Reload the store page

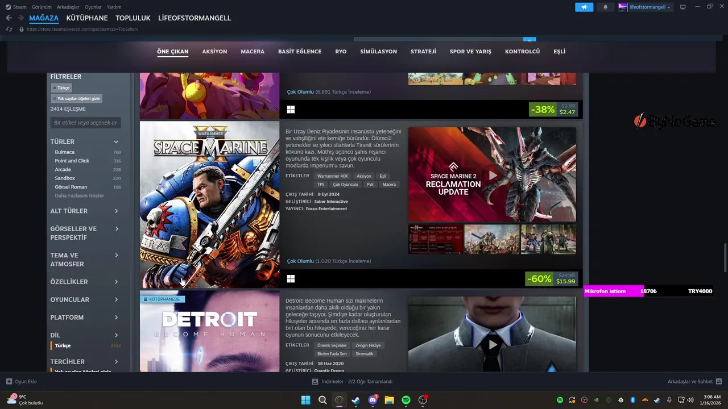(9, 29)
